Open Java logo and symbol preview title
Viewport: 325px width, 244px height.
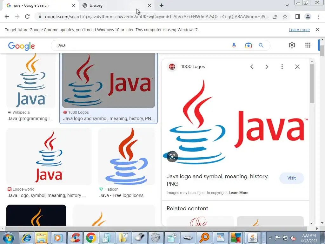218,180
